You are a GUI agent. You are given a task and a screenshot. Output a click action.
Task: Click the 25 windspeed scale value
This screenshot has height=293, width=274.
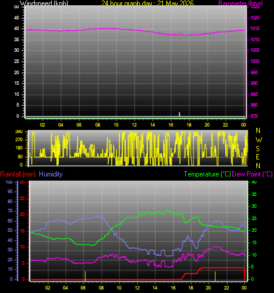click(16, 61)
